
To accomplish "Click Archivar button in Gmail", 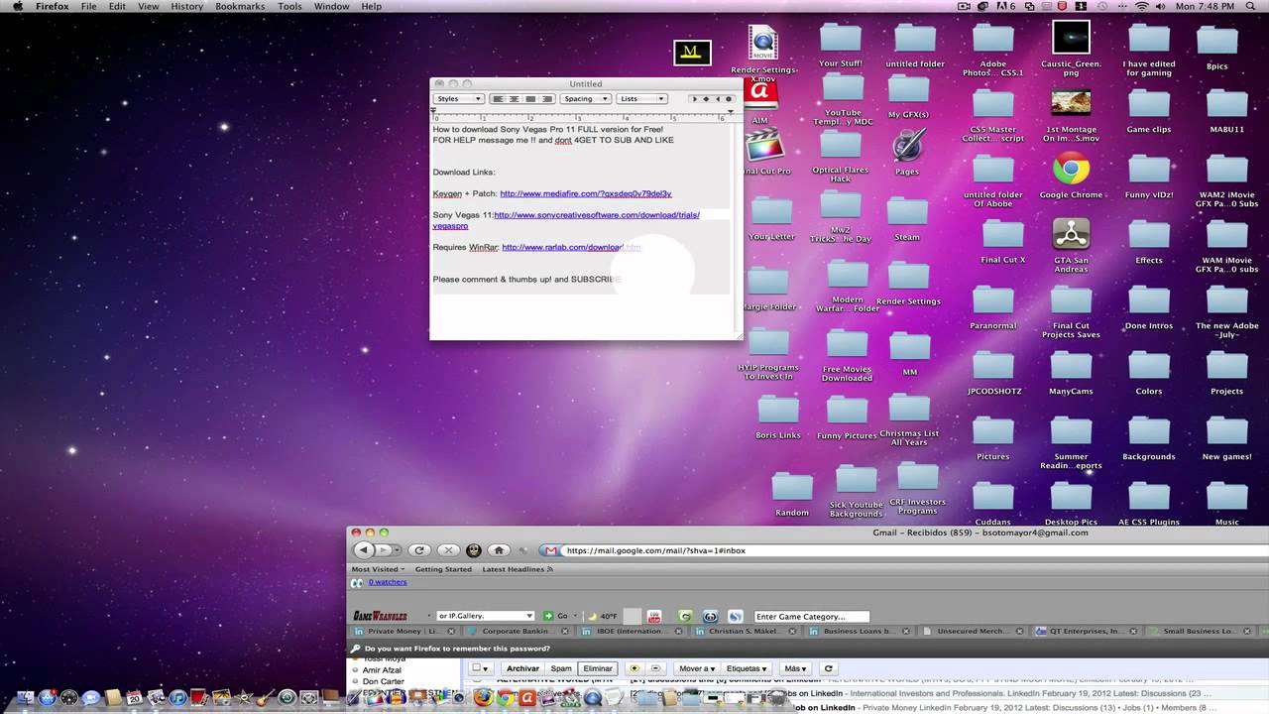I will (x=522, y=668).
